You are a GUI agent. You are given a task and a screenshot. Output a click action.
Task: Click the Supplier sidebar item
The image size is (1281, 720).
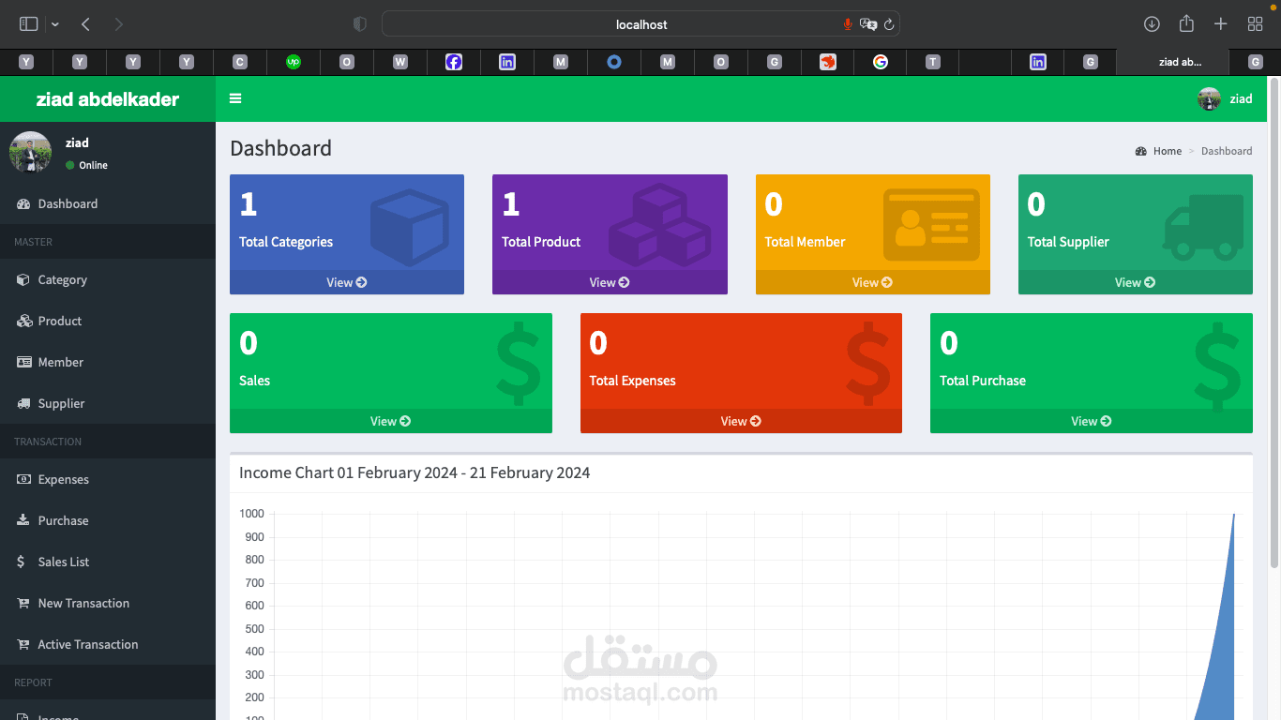click(60, 403)
